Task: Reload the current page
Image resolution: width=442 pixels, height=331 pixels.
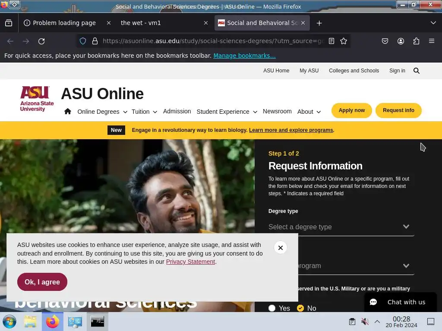Action: coord(41,41)
